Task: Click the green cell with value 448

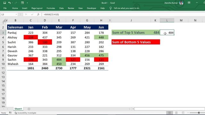Action: [x=101, y=37]
